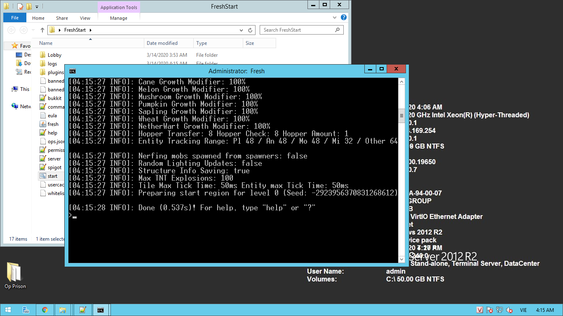
Task: Open the command prompt window system menu icon
Action: 73,71
